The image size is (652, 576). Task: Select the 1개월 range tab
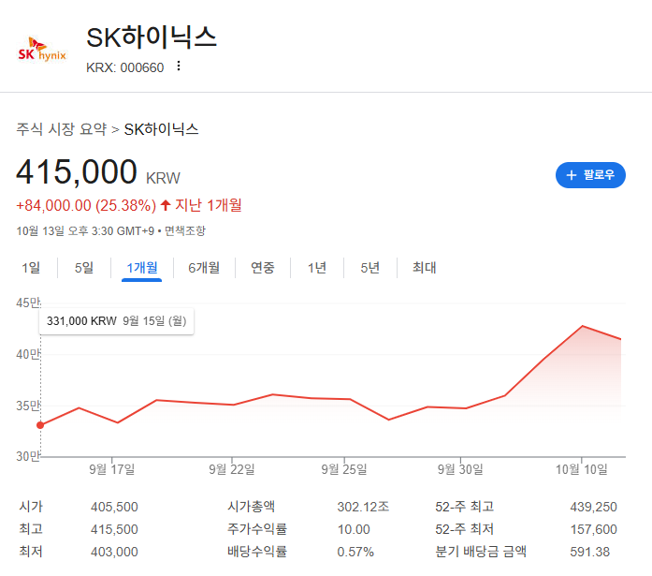142,268
